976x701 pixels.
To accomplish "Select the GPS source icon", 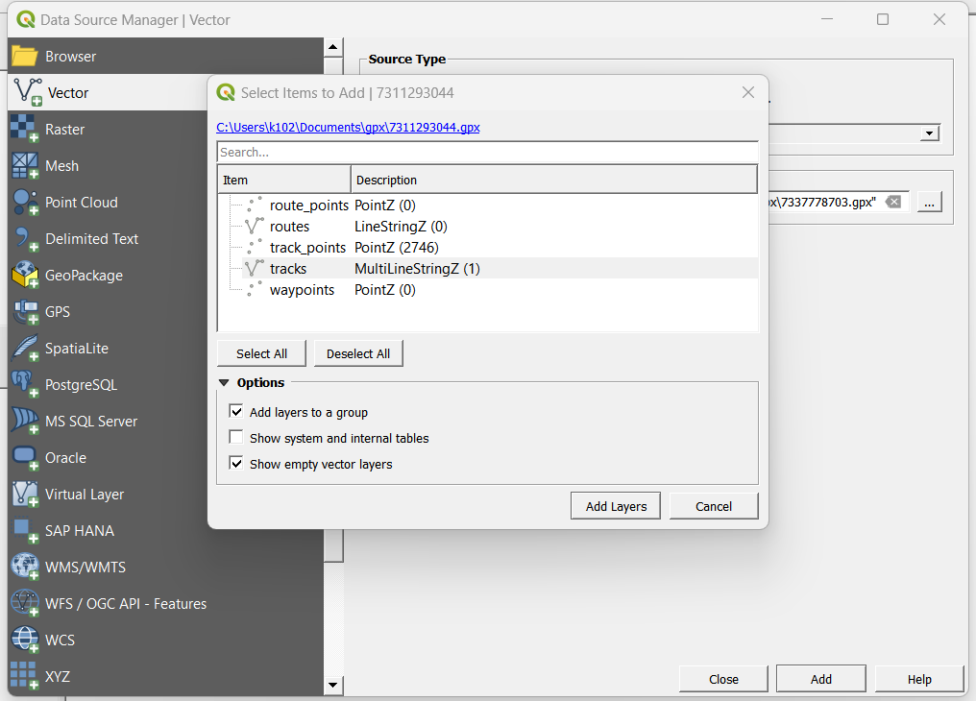I will (25, 312).
